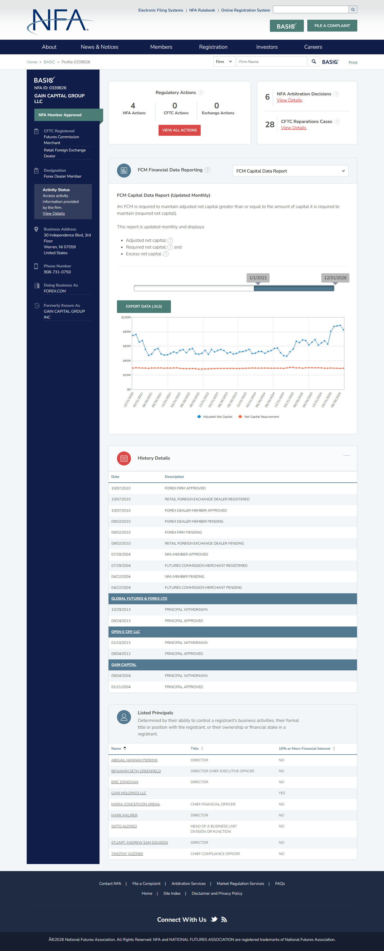Open the Regulatory Actions help question mark
Viewport: 384px width, 951px height.
[201, 93]
